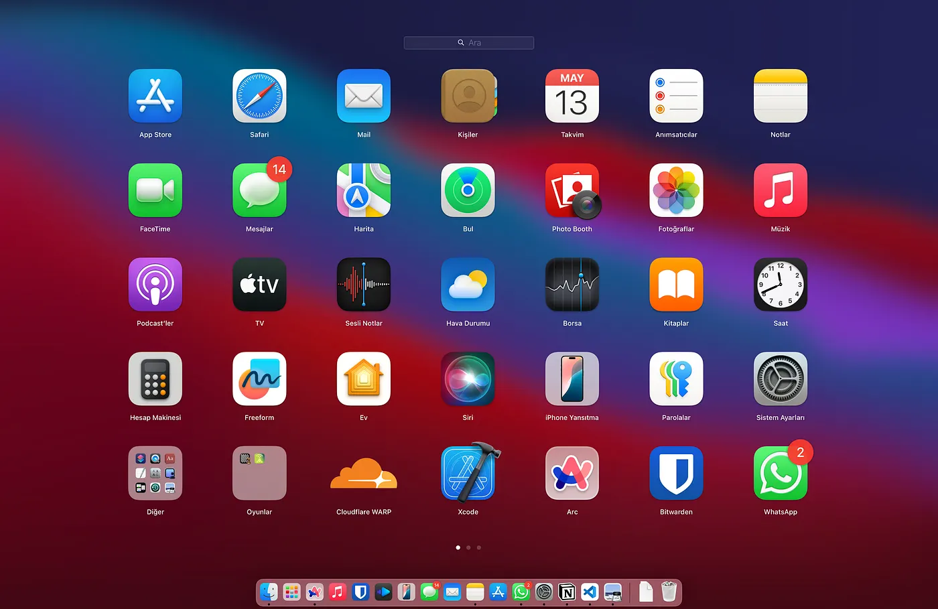
Task: Jump to the third Launchpad page dot
Action: pos(478,547)
